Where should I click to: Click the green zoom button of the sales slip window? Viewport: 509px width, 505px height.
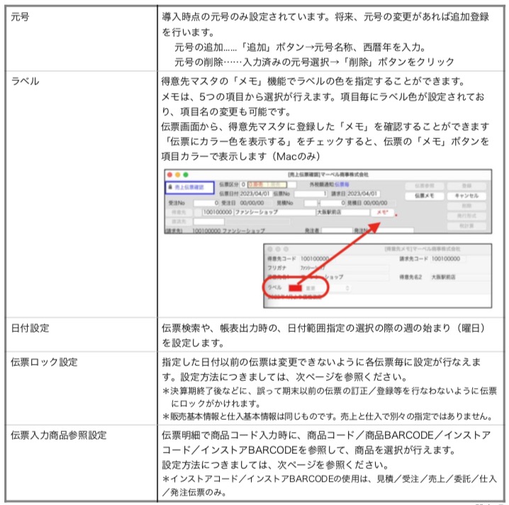186,174
